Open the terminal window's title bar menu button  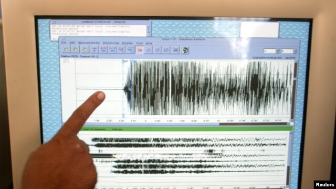(54, 22)
